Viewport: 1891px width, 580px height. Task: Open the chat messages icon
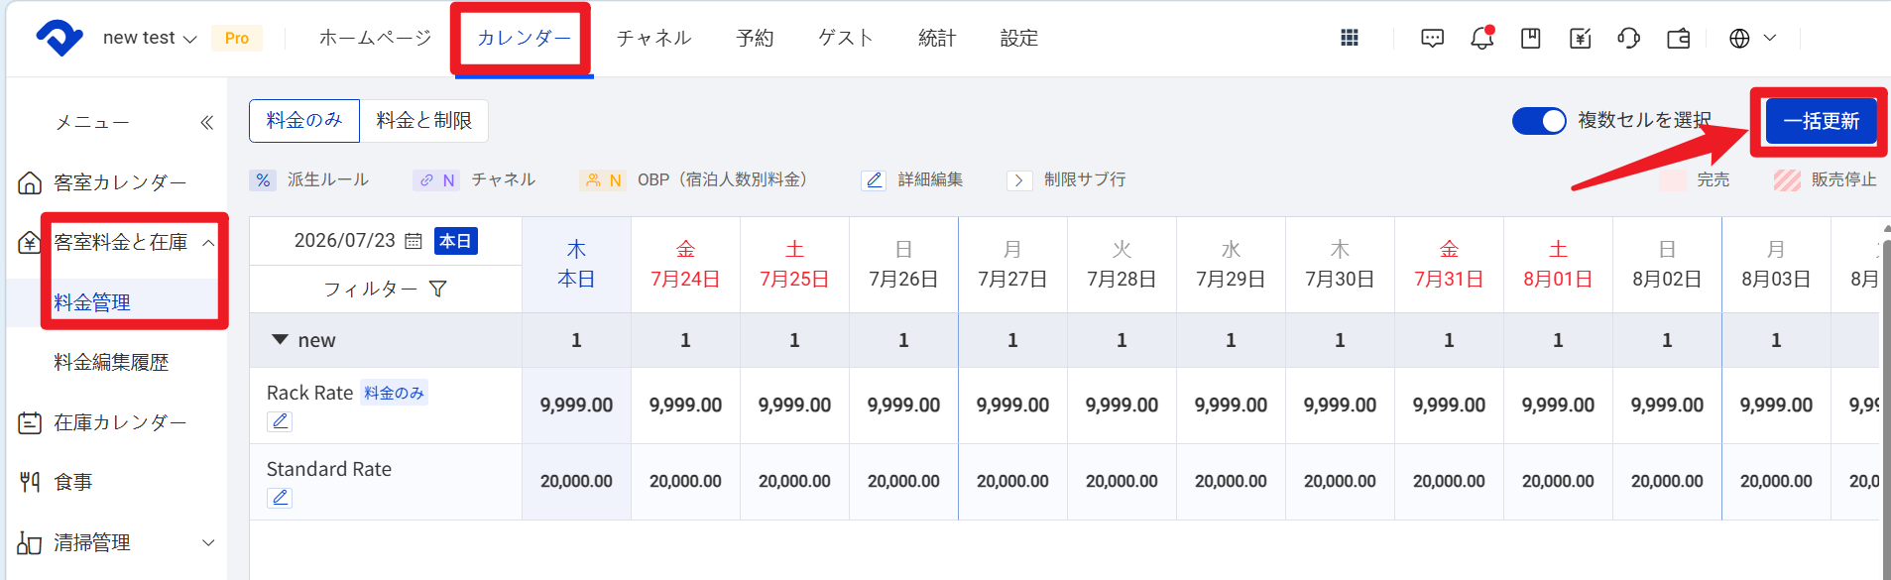[1432, 38]
